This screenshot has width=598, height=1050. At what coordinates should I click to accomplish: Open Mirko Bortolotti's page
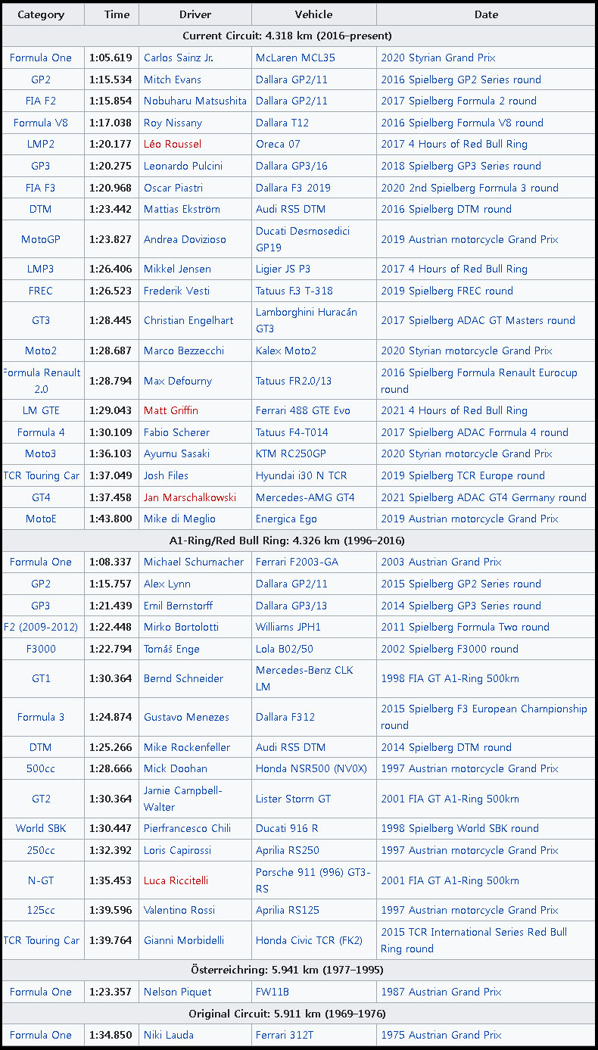coord(181,627)
